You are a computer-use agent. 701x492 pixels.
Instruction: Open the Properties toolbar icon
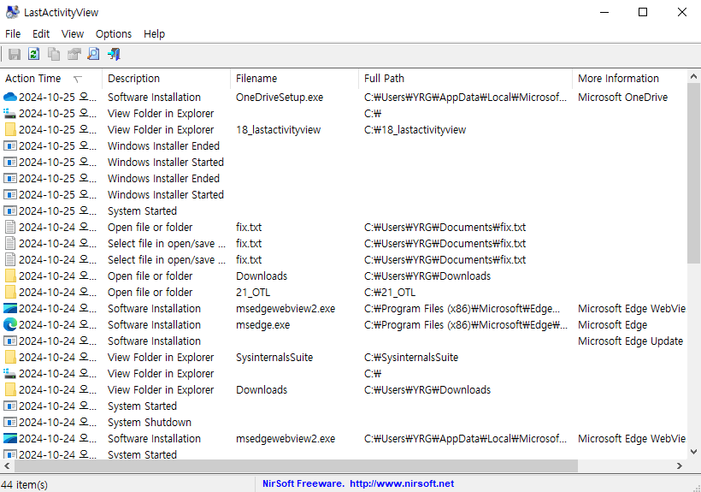[74, 54]
